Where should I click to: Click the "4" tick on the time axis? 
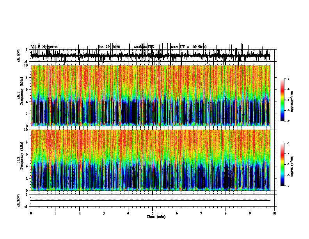pyautogui.click(x=128, y=213)
